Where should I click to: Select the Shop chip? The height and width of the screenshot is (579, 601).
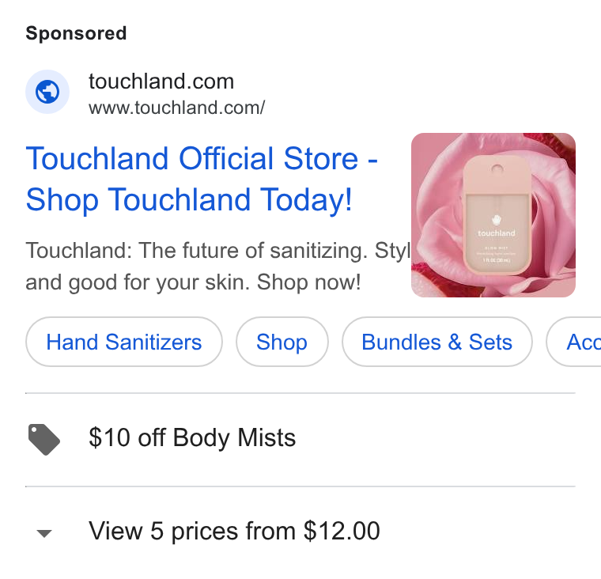click(282, 342)
